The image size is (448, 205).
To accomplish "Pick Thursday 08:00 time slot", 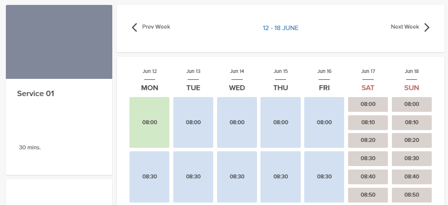I will pyautogui.click(x=280, y=122).
